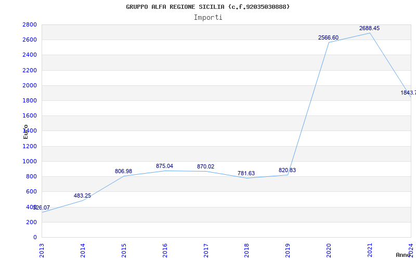Click the x-axis year 2015

click(x=124, y=251)
